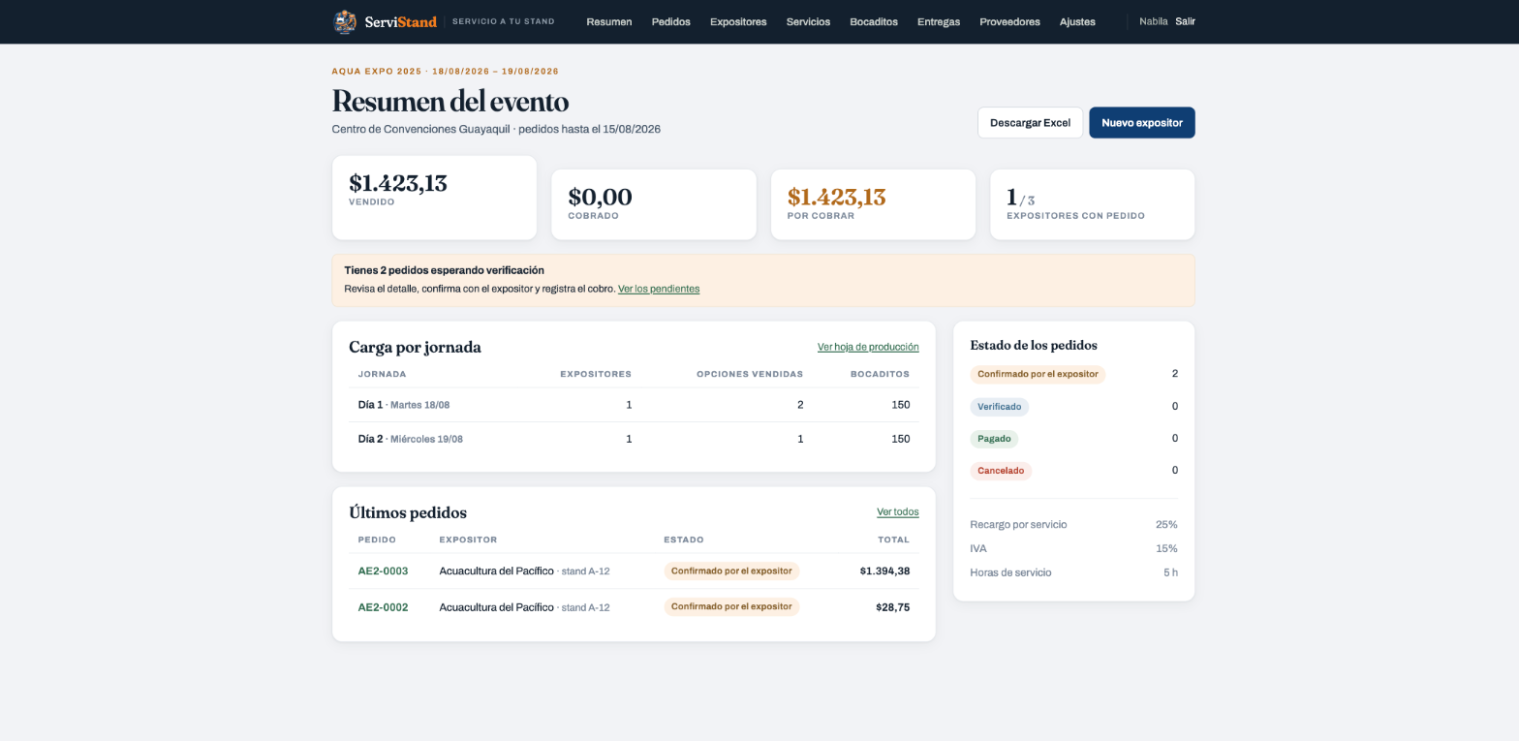Click the Nabila user name

tap(1153, 21)
